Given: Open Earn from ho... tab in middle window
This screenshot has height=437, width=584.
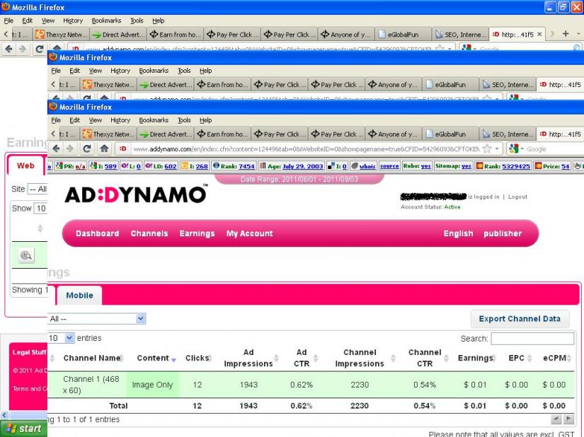Looking at the screenshot, I should click(x=222, y=85).
